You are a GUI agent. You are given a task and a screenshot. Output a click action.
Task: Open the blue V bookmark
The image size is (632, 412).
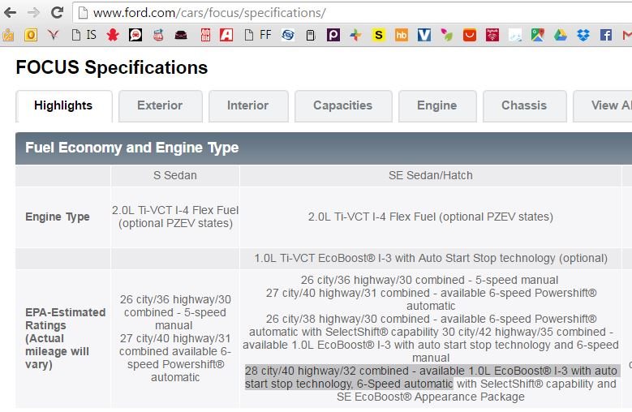424,35
